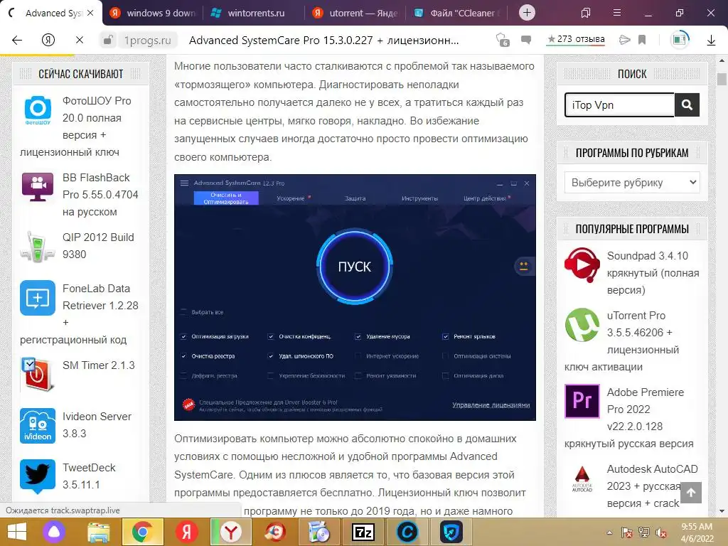Image resolution: width=728 pixels, height=546 pixels.
Task: Open the Soundpad 3.4.10 крякнутый link
Action: click(x=653, y=273)
